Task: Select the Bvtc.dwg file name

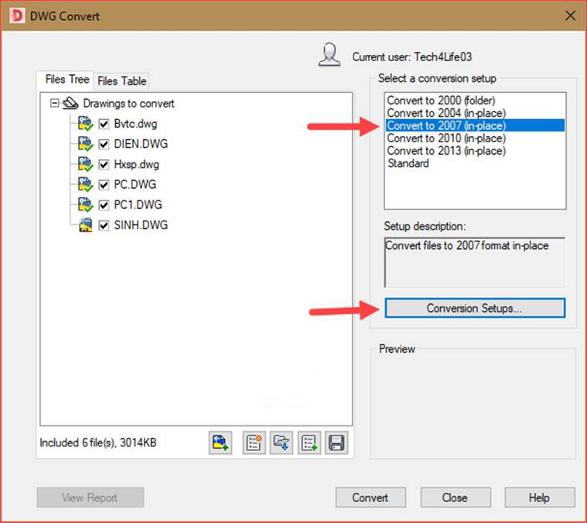Action: 135,124
